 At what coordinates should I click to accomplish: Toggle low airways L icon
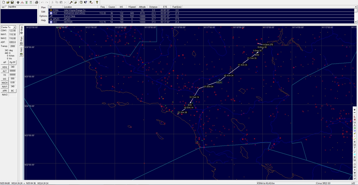355,117
